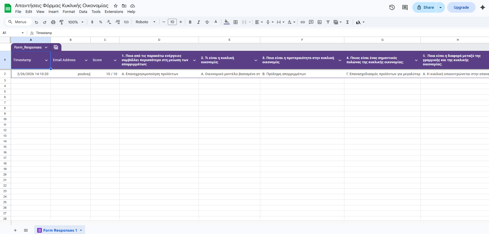Print the spreadsheet via printer icon

click(x=53, y=22)
